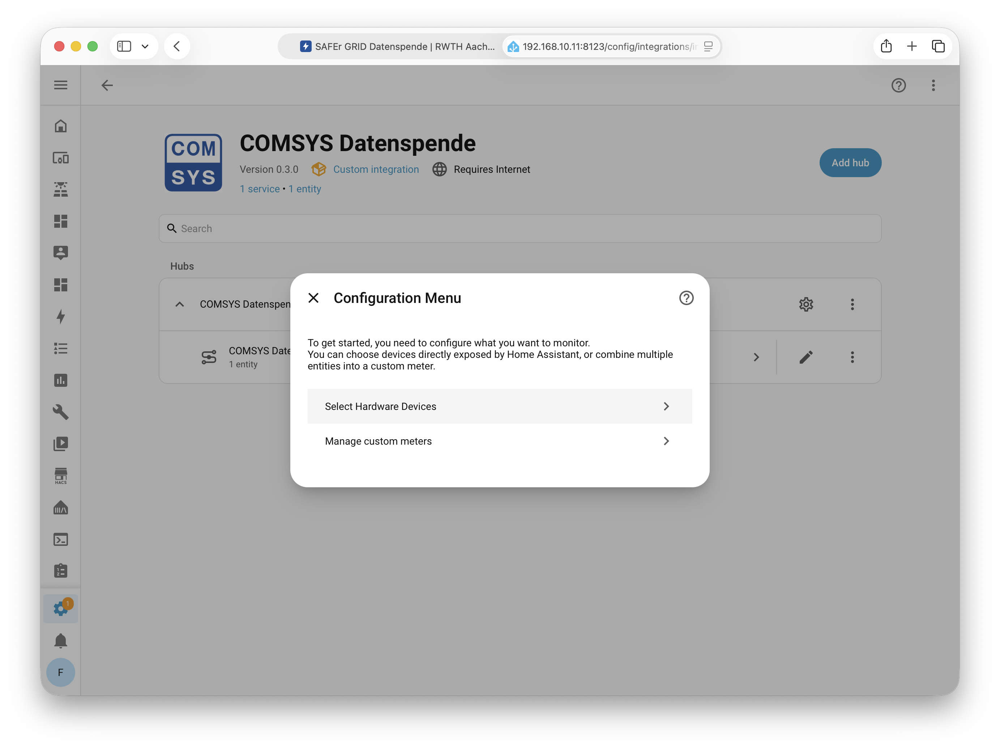Open the Custom integration link
This screenshot has width=1000, height=749.
tap(376, 169)
